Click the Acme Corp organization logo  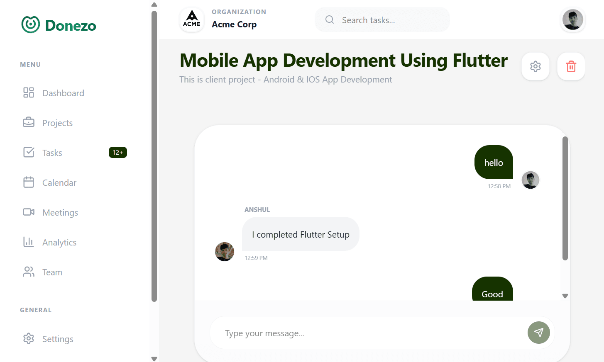click(192, 19)
